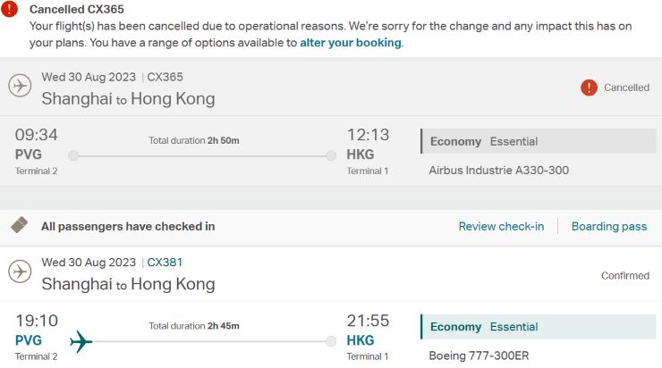Click the CX381 flight number link

click(x=165, y=263)
